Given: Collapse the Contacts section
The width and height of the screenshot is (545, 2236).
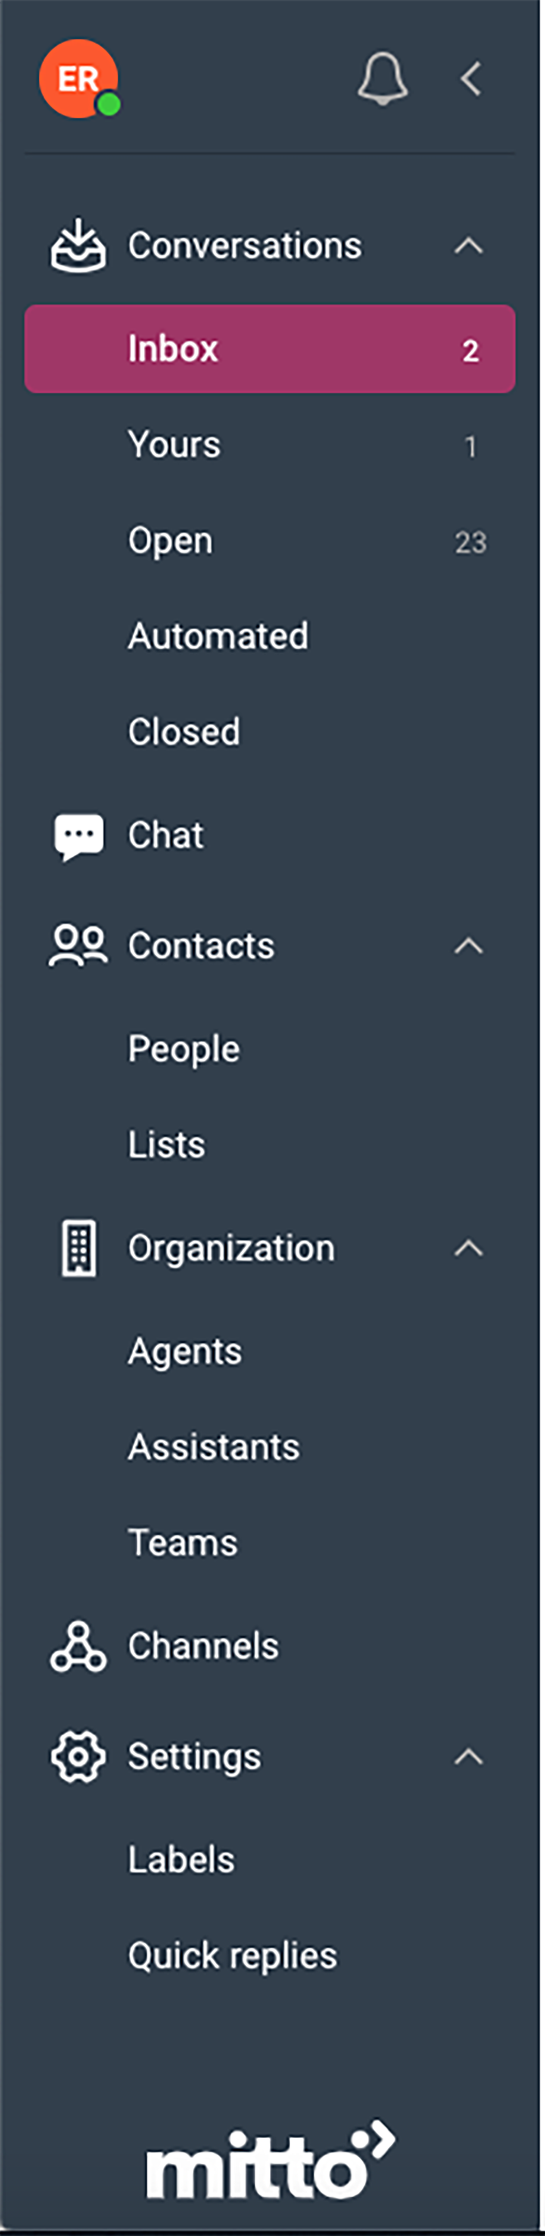Looking at the screenshot, I should pyautogui.click(x=470, y=945).
